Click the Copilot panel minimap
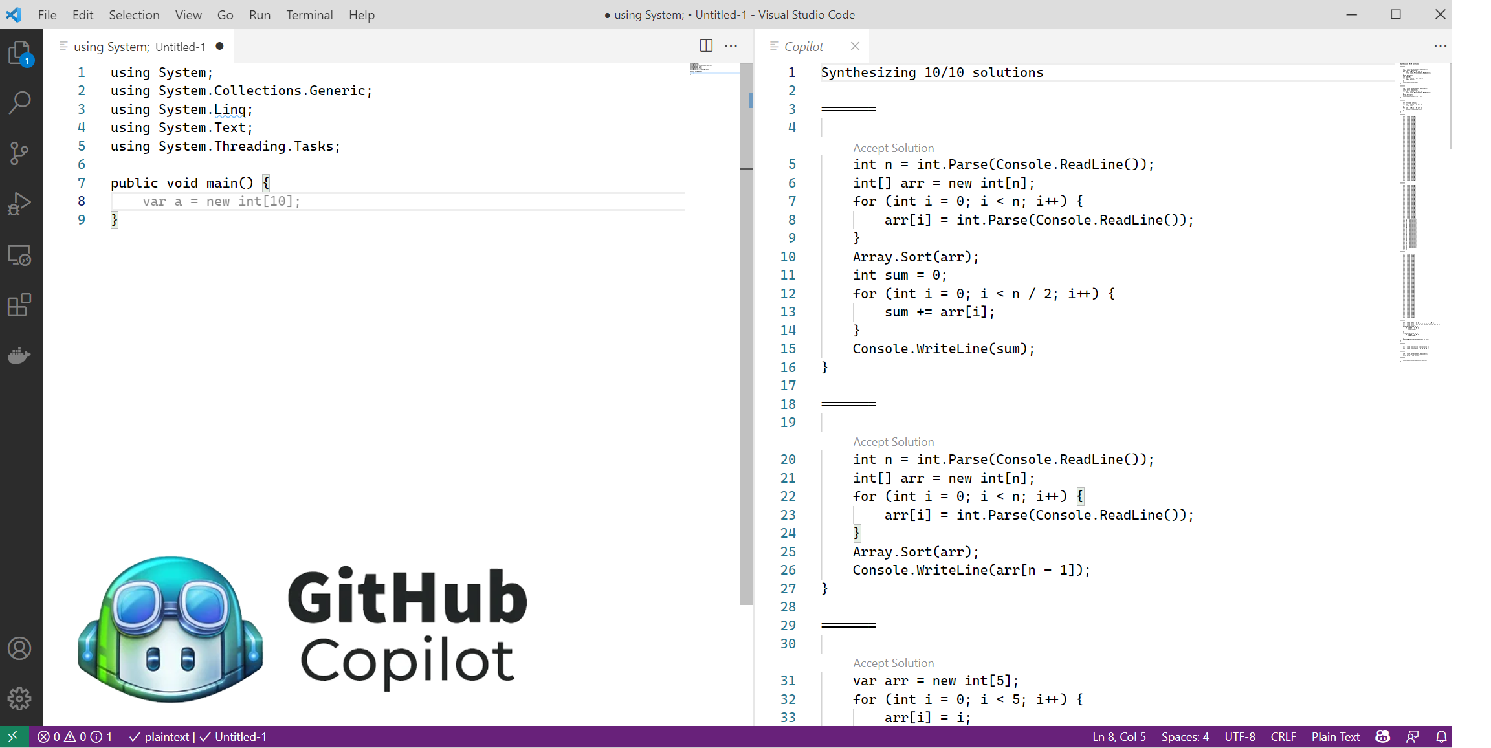Screen dimensions: 1491x748 point(1420,214)
